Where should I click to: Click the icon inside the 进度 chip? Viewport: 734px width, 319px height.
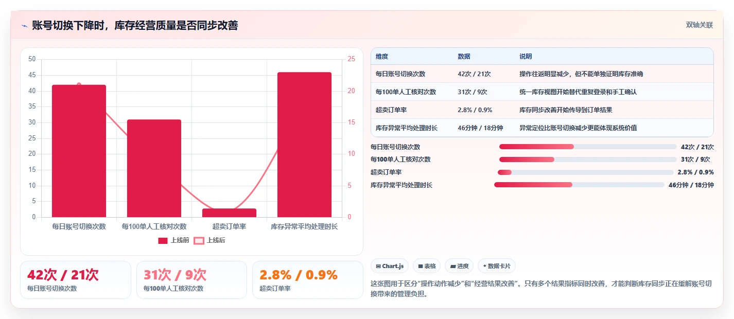tap(453, 266)
